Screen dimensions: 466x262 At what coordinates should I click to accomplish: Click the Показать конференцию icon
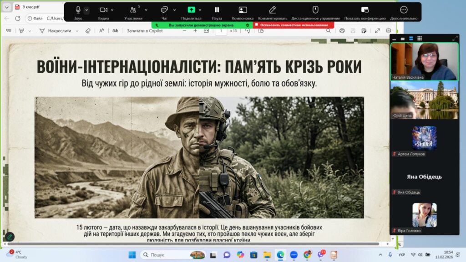pos(365,10)
